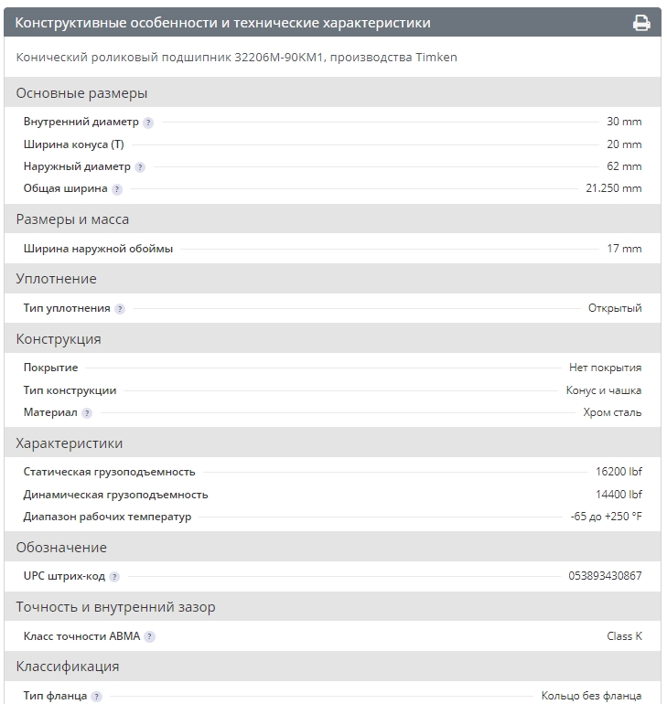Click help icon next to Внутренний диаметр
The width and height of the screenshot is (667, 704).
[x=148, y=123]
